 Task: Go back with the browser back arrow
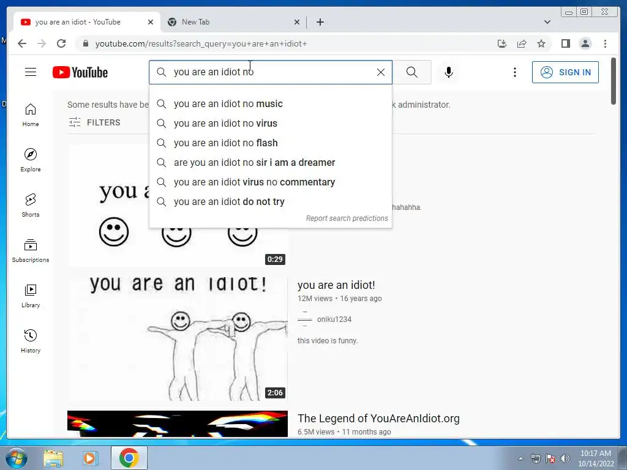(x=22, y=43)
